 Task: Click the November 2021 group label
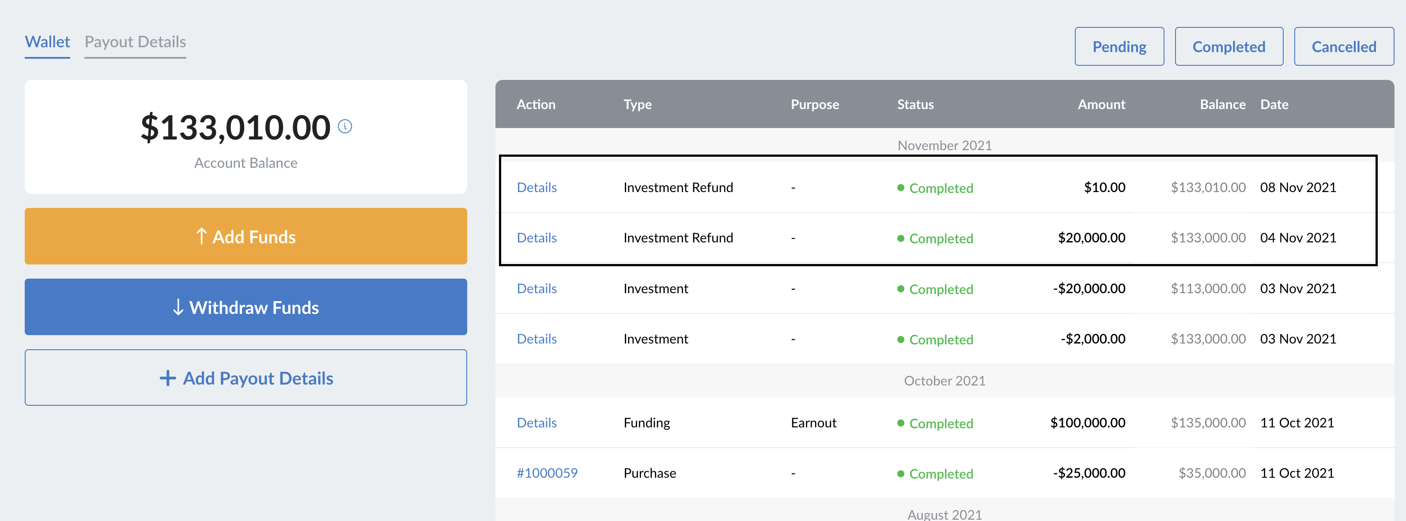coord(944,145)
